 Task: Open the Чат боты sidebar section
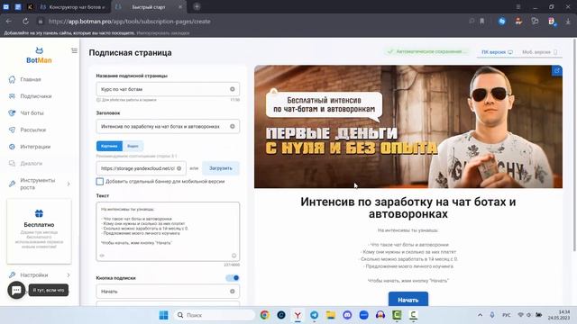[32, 113]
